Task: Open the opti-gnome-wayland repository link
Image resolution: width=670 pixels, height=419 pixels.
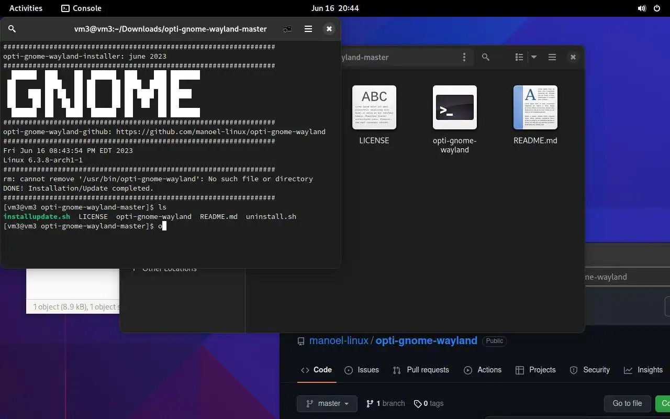Action: (x=427, y=340)
